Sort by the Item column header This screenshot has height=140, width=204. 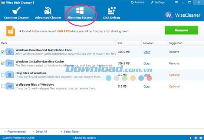tap(58, 43)
